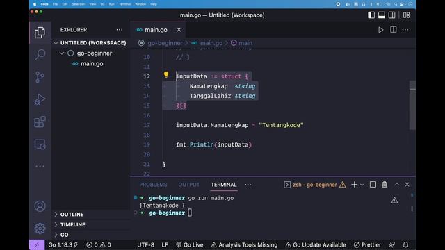Click the fmt.Println(inputData) line
Image resolution: width=445 pixels, height=250 pixels.
213,144
